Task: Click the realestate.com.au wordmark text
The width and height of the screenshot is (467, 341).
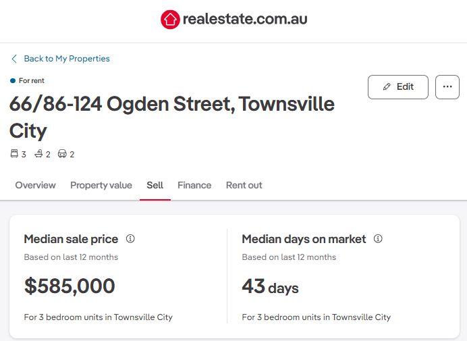Action: click(x=245, y=20)
